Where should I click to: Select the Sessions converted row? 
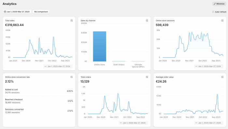(39, 111)
